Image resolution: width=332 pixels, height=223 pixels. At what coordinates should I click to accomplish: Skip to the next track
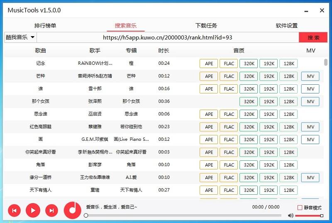[51, 211]
